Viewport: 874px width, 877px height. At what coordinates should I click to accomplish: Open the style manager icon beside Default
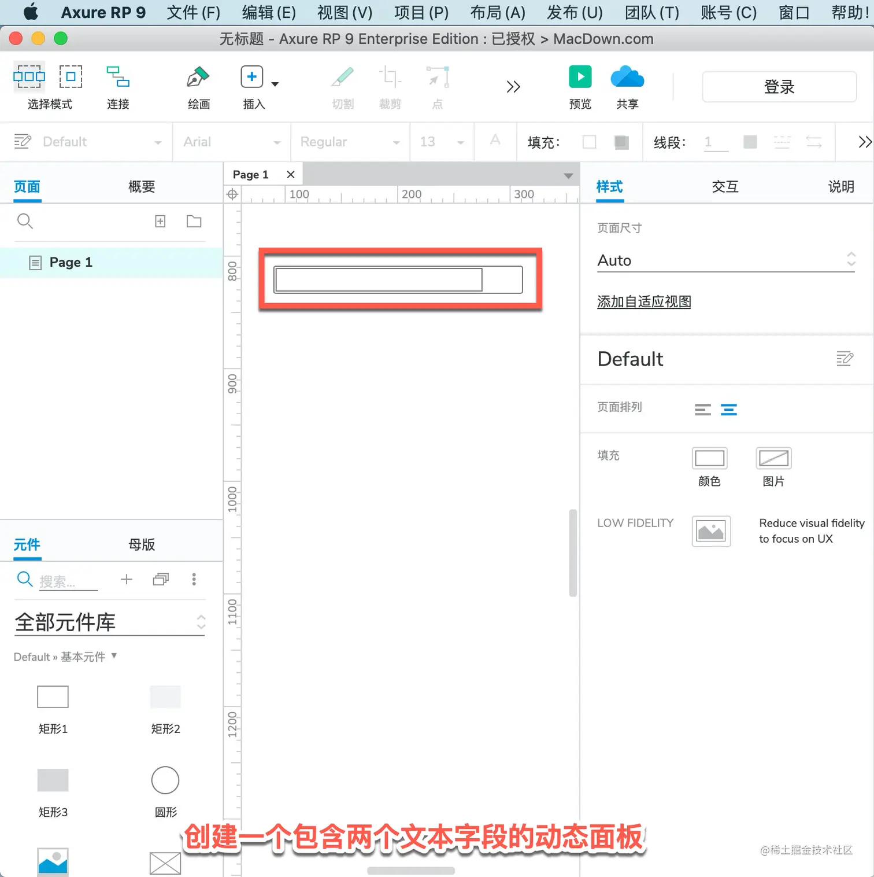pyautogui.click(x=23, y=141)
